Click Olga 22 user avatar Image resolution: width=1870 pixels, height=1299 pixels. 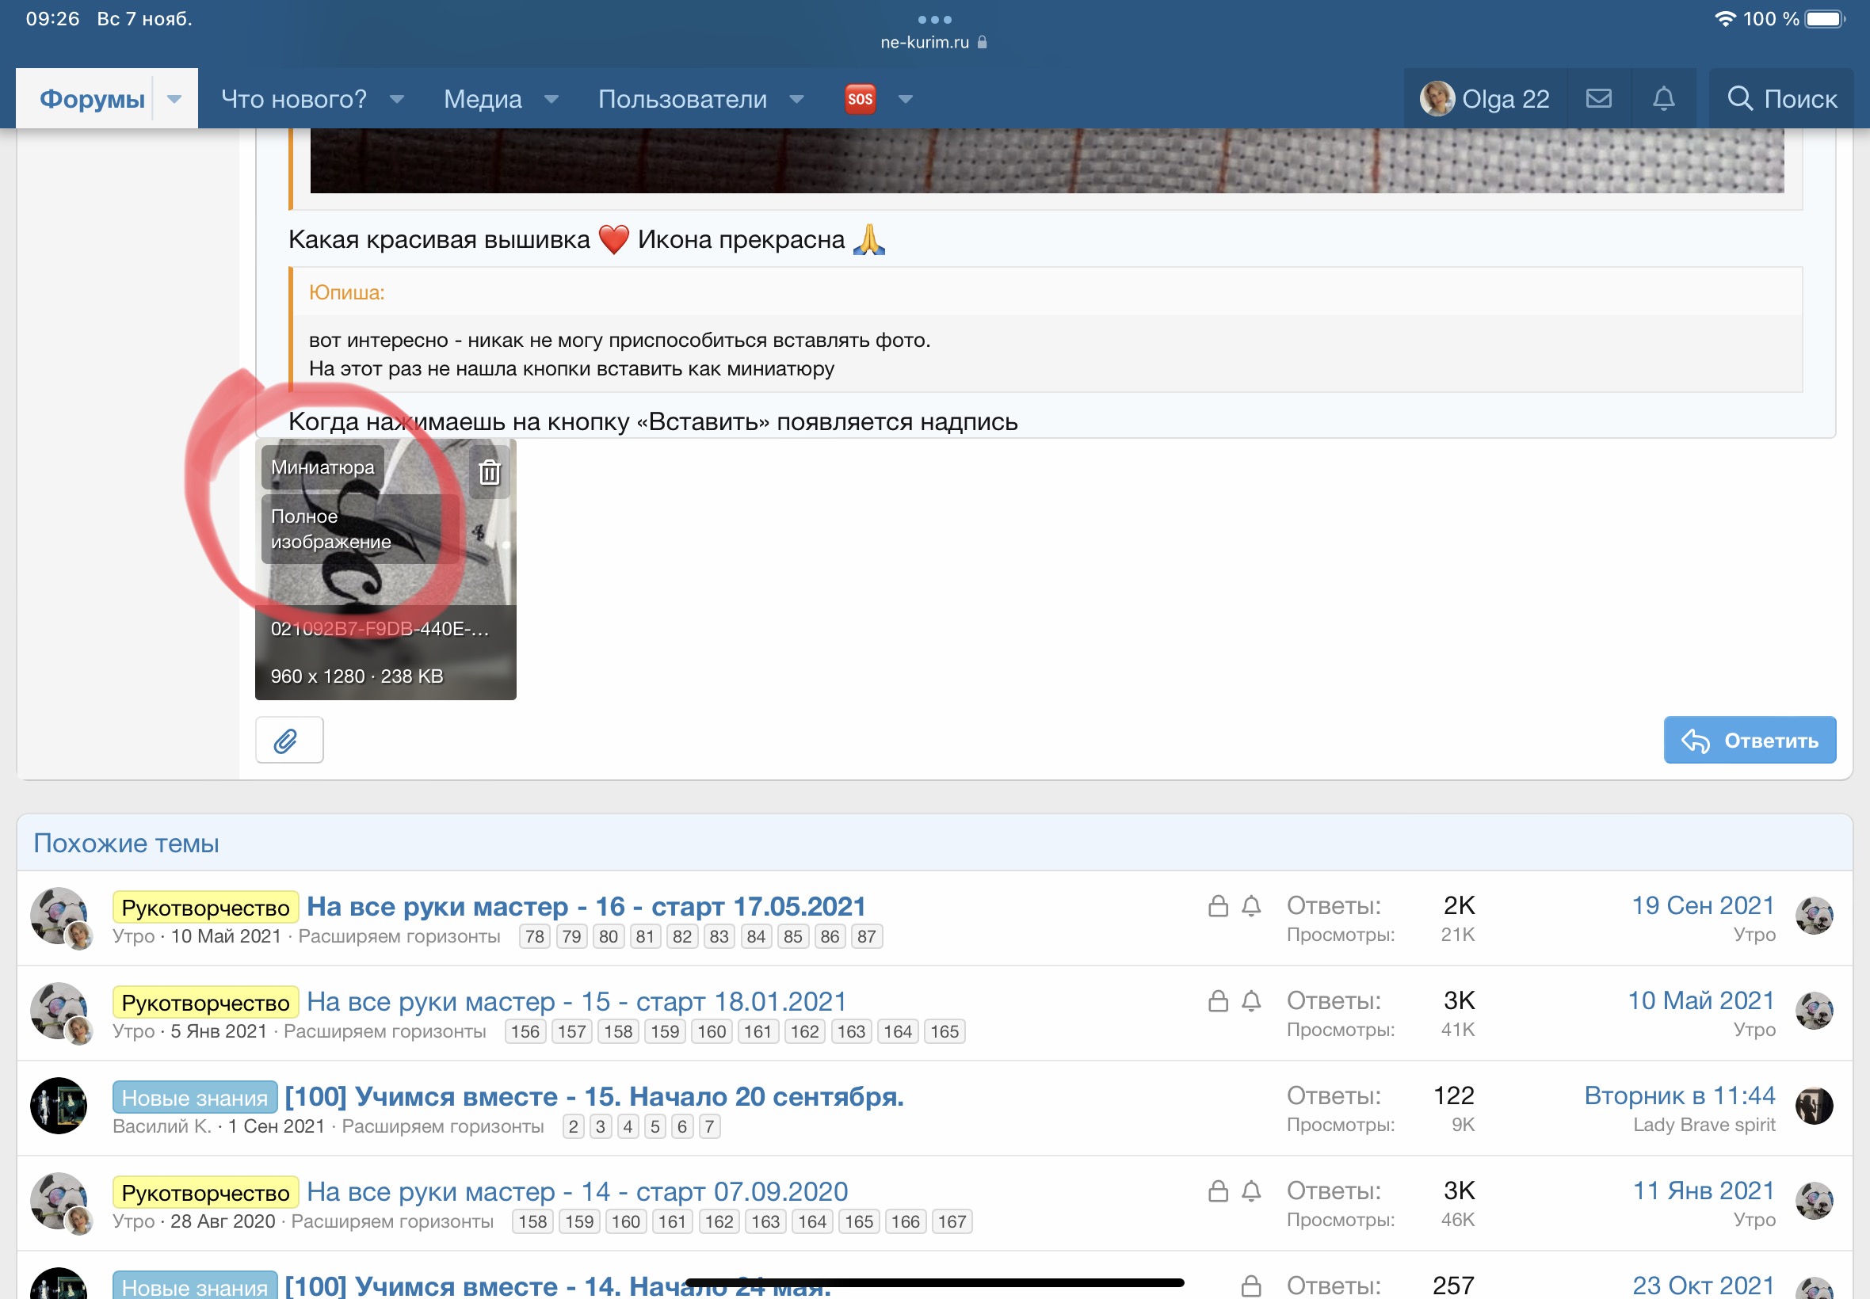pos(1437,98)
